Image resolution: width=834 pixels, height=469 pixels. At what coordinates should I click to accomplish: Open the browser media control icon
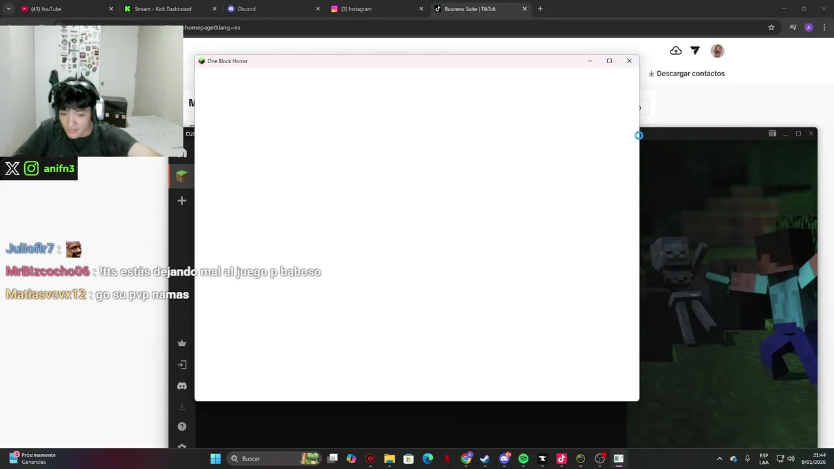793,27
